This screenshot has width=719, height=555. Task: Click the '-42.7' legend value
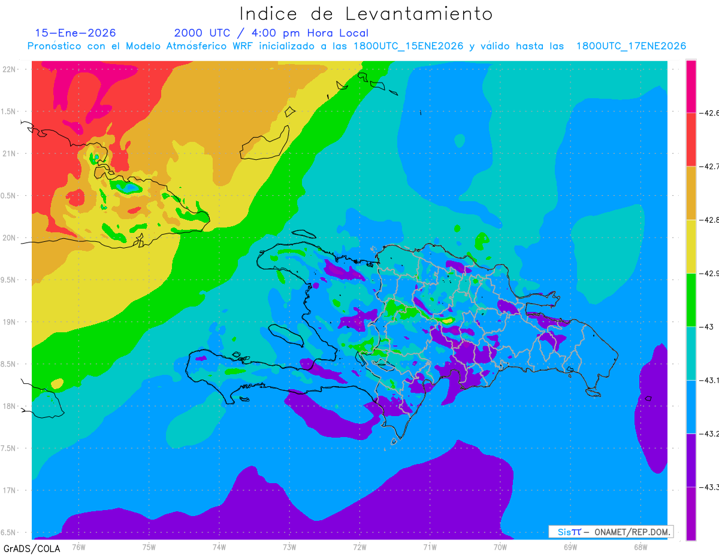pyautogui.click(x=709, y=166)
